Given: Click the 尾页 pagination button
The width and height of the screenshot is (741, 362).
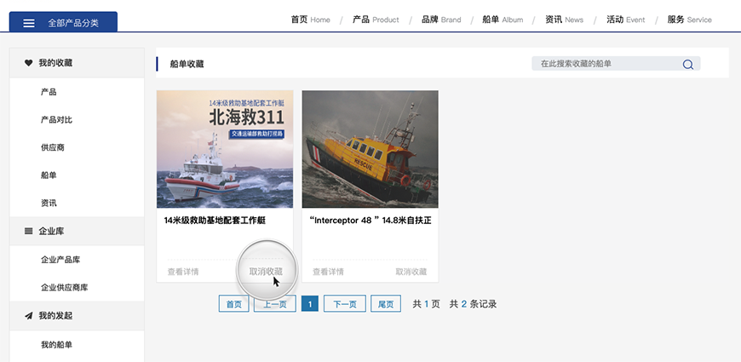Looking at the screenshot, I should [x=386, y=304].
